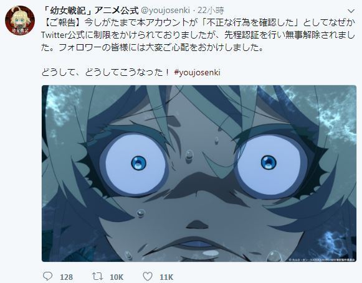View the attached anime face image
The image size is (362, 283).
tap(199, 174)
